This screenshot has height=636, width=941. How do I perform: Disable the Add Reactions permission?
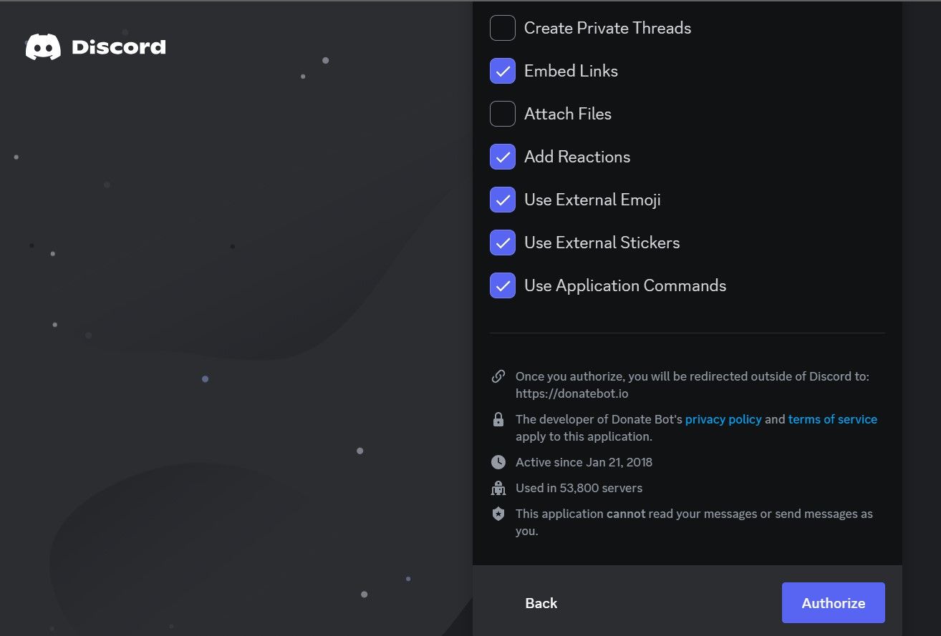[503, 157]
